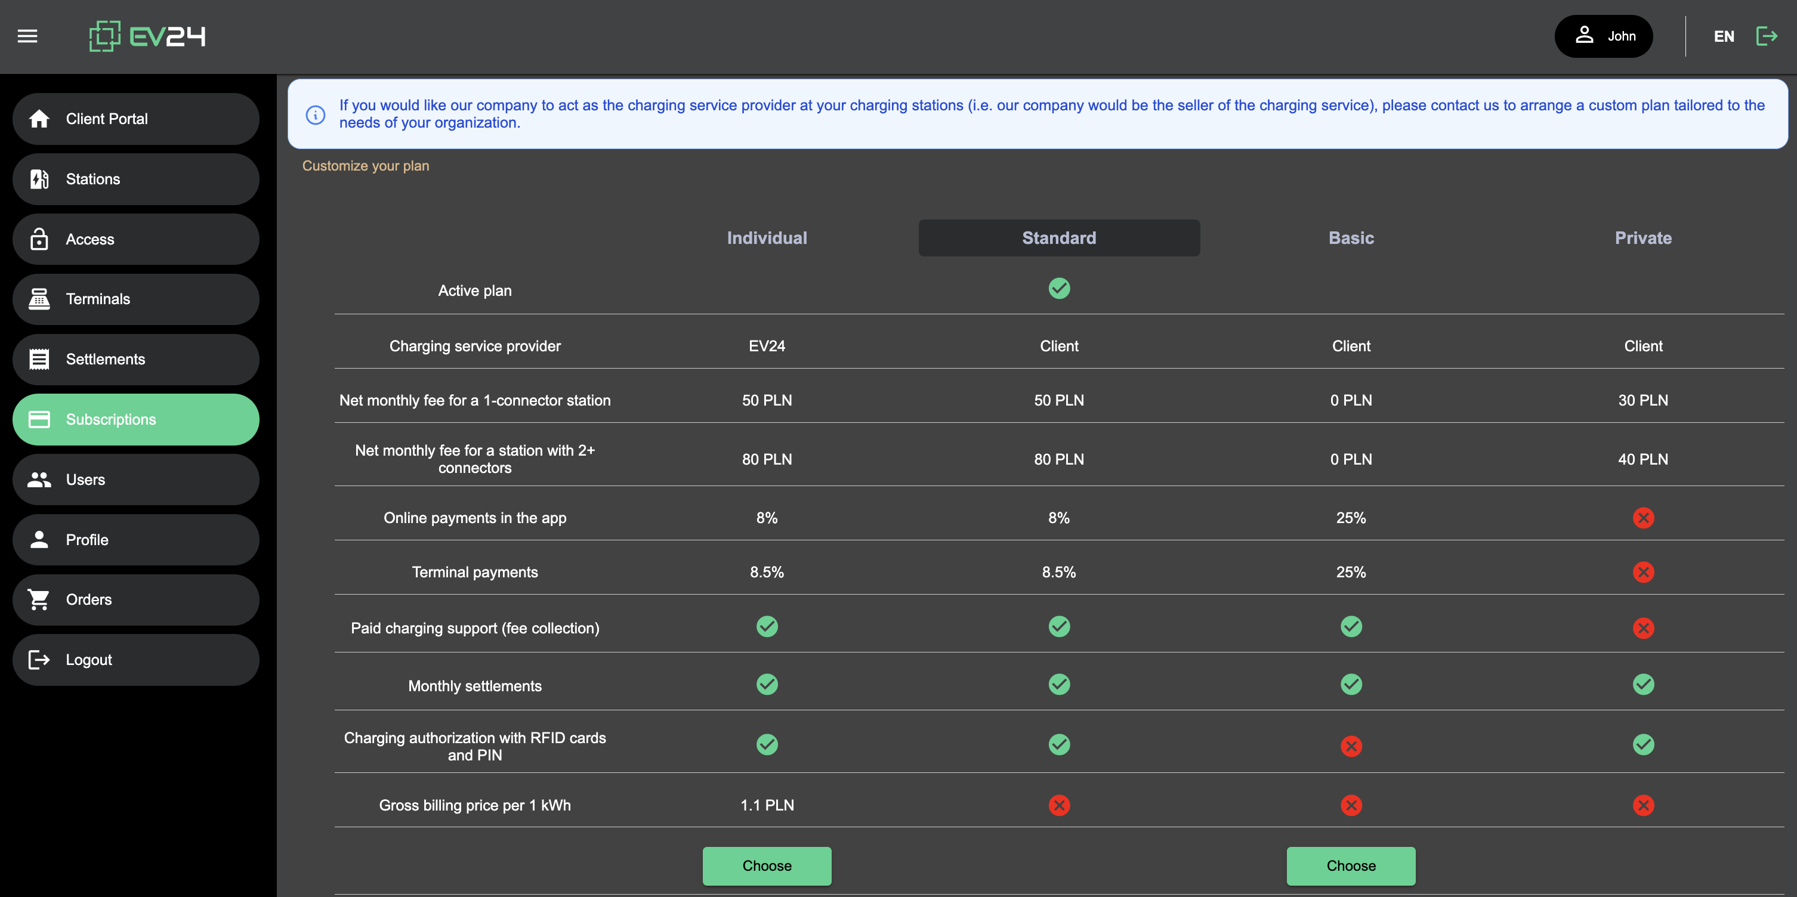Click the Stations charging station icon
This screenshot has height=897, width=1797.
click(39, 180)
